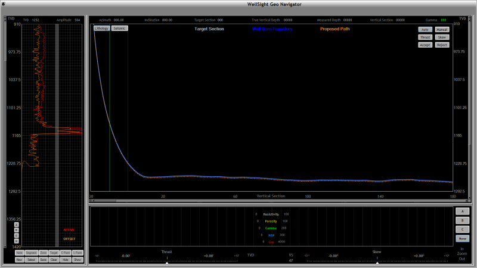This screenshot has height=268, width=477.
Task: Switch to Manual steering mode
Action: coord(442,29)
